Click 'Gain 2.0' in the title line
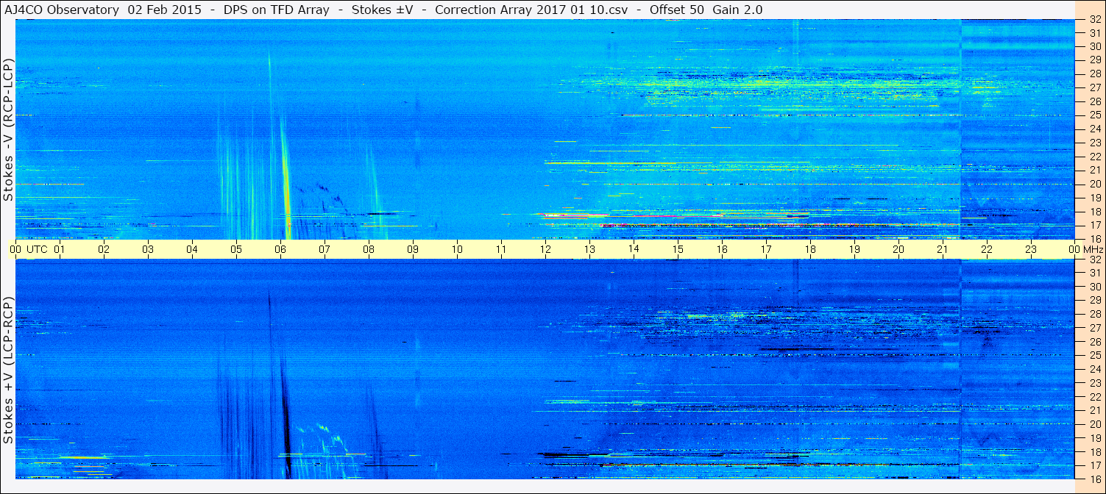Image resolution: width=1106 pixels, height=494 pixels. (738, 10)
